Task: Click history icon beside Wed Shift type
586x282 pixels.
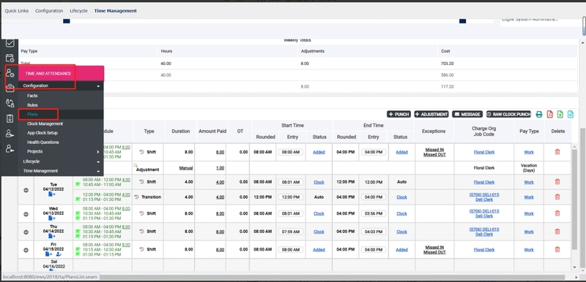Action: point(141,213)
